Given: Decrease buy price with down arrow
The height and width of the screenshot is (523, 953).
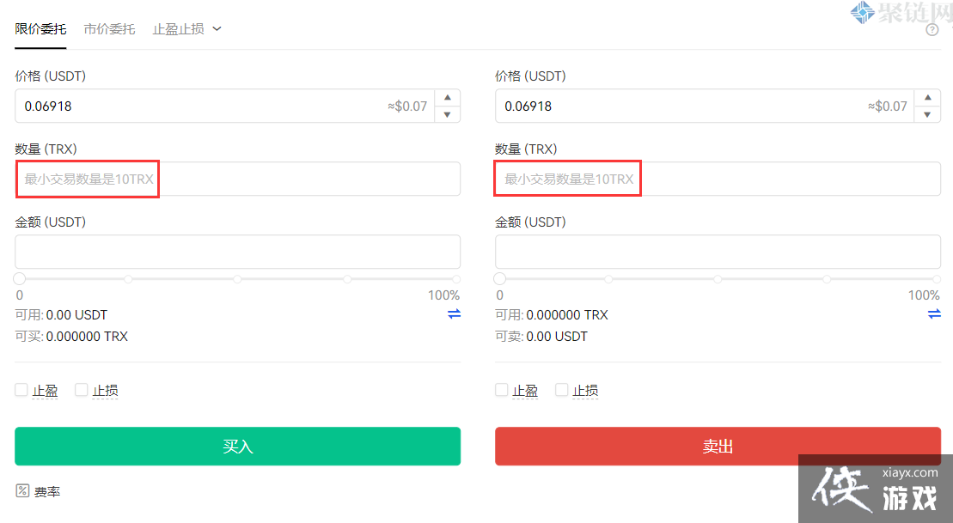Looking at the screenshot, I should click(447, 114).
